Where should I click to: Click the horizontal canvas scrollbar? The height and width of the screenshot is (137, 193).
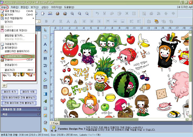pyautogui.click(x=98, y=119)
